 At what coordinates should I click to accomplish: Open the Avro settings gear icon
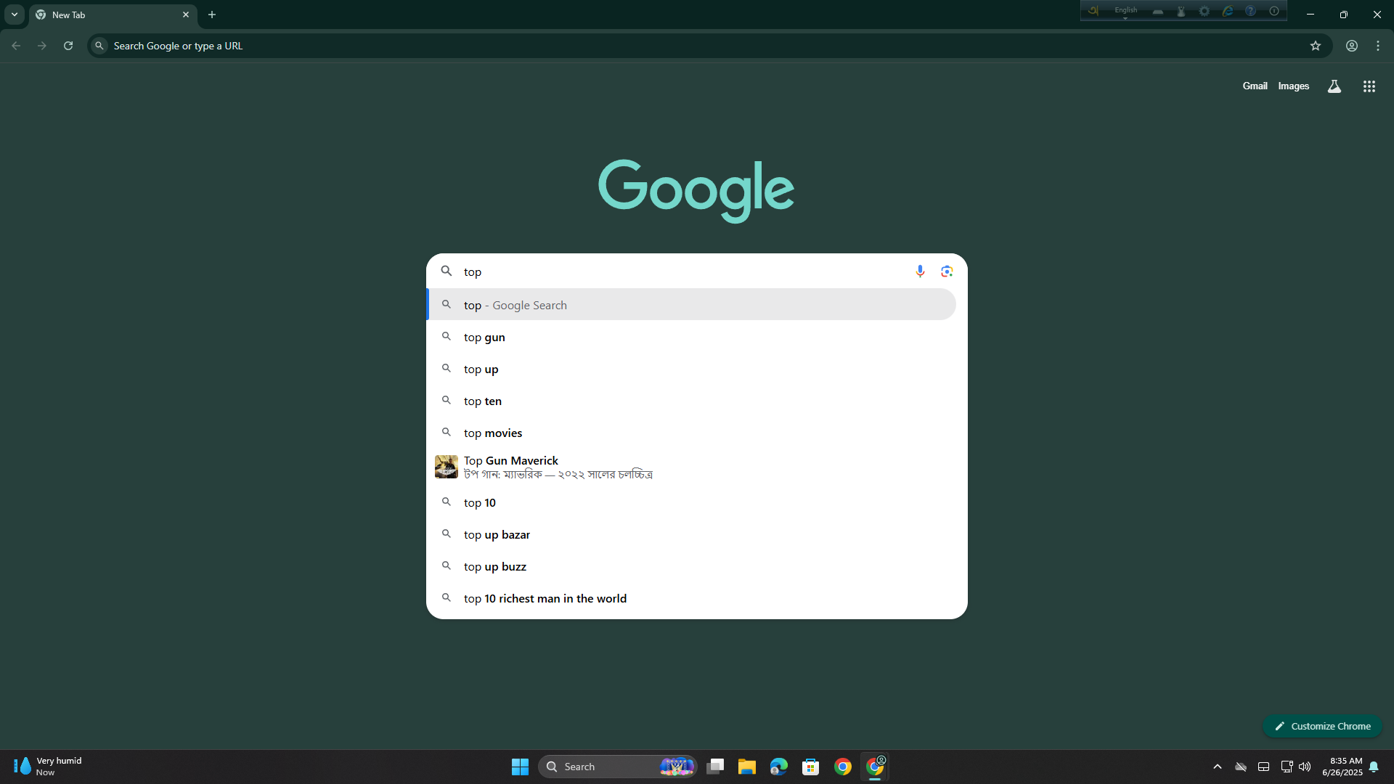tap(1205, 11)
